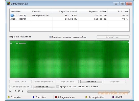Click the green cluster map area
139x101 pixels.
[x=69, y=59]
